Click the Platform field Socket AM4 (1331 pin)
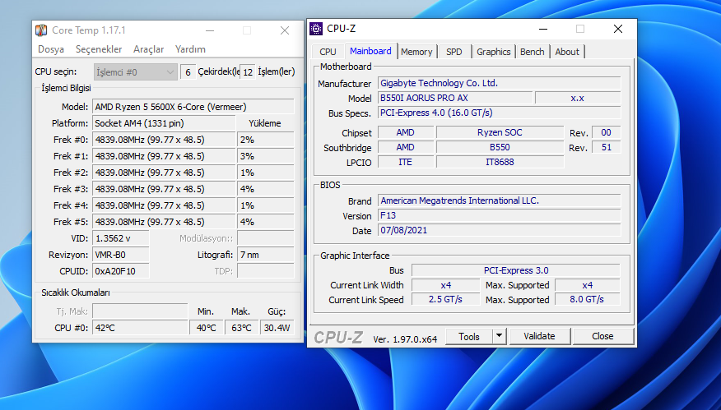This screenshot has width=721, height=410. [x=164, y=123]
